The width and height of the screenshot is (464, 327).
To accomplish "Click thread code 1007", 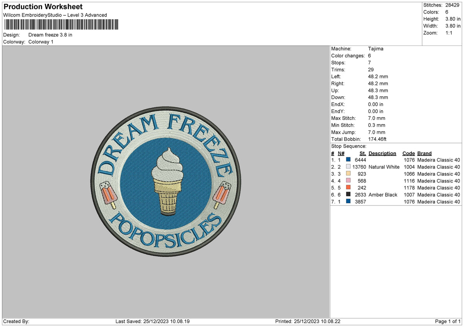I will pyautogui.click(x=409, y=195).
